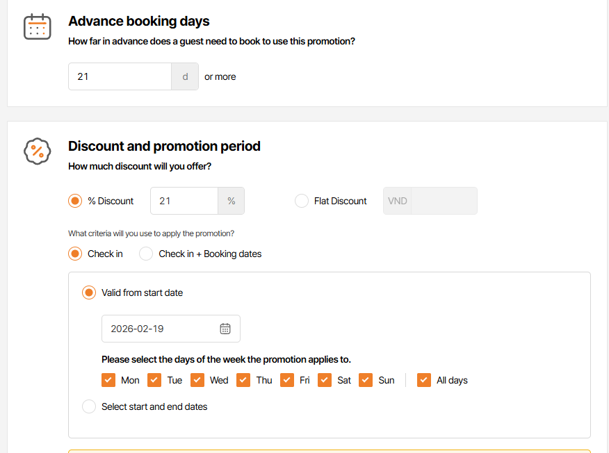Uncheck the Sun checkbox
The width and height of the screenshot is (609, 453).
pos(366,380)
